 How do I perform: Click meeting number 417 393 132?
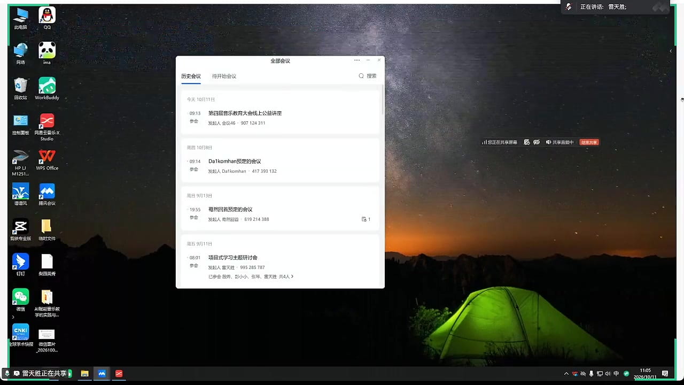pos(264,171)
